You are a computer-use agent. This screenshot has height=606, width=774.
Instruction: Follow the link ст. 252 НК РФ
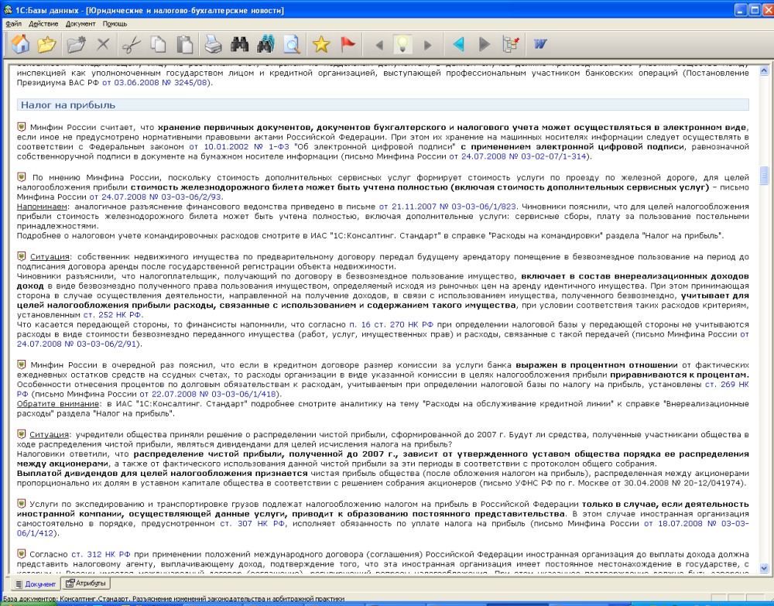pyautogui.click(x=118, y=315)
